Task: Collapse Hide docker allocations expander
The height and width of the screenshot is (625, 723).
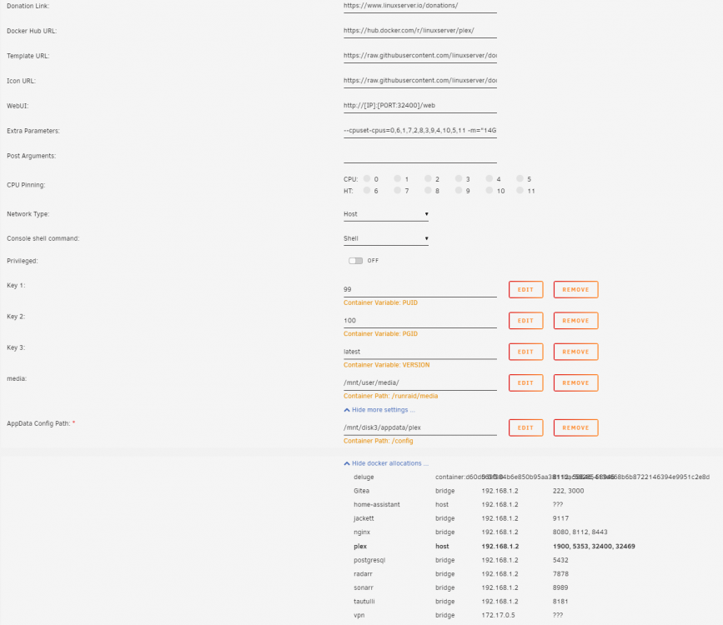Action: point(386,463)
